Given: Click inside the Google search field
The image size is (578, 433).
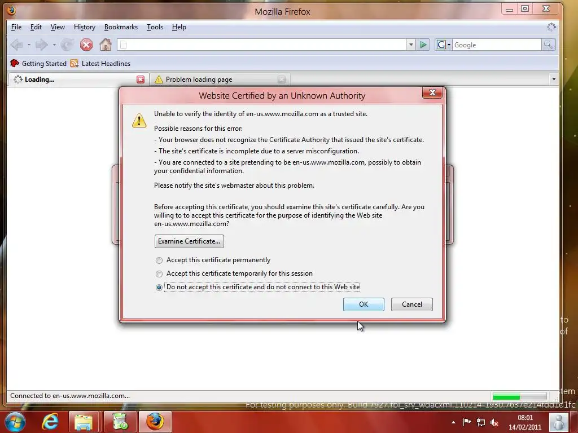Looking at the screenshot, I should (497, 45).
